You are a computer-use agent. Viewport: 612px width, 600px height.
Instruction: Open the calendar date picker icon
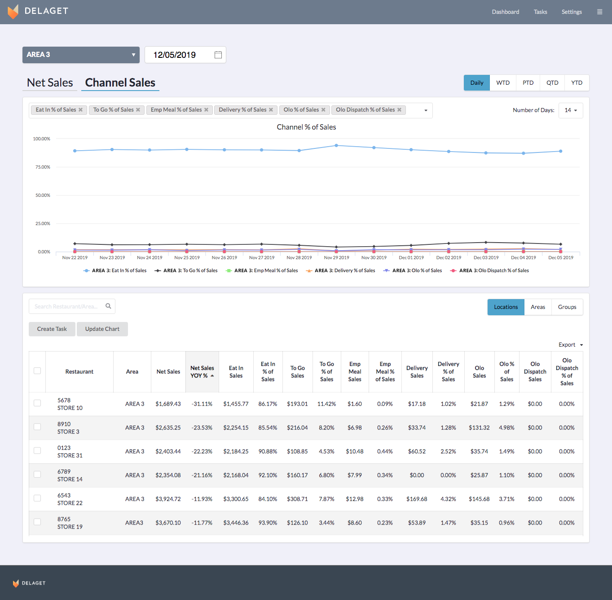[218, 55]
